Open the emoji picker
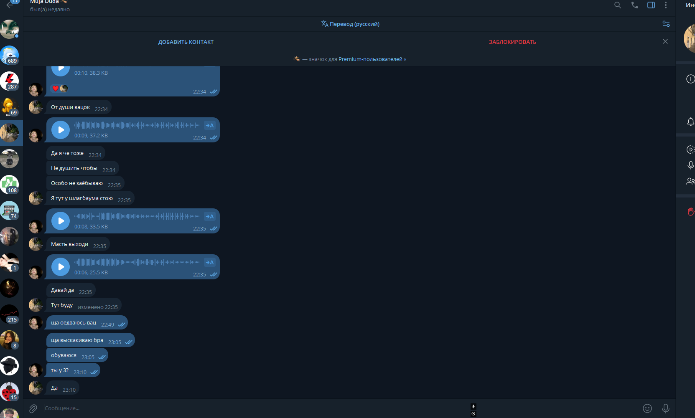 647,408
